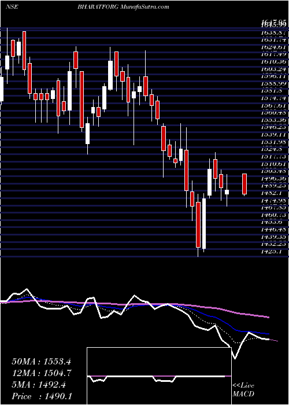Click the 1531.98 price axis label
289x405 pixels.
click(x=273, y=142)
